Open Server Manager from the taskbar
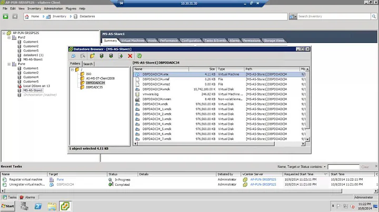 point(24,206)
